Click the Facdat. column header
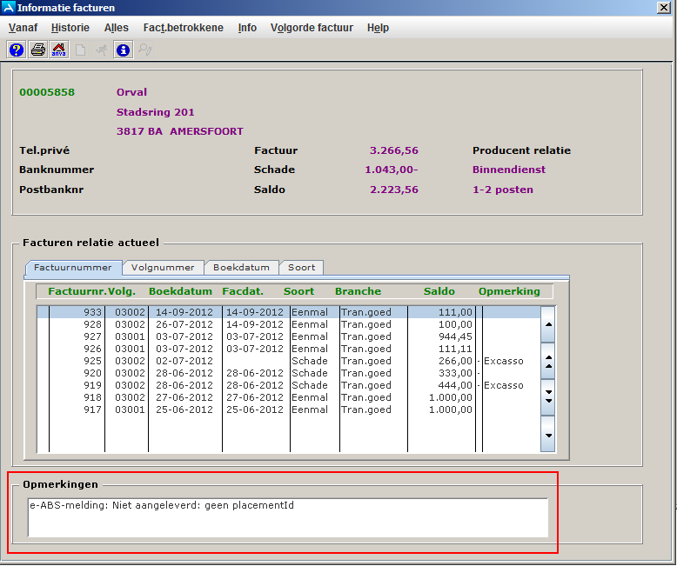 [x=243, y=291]
